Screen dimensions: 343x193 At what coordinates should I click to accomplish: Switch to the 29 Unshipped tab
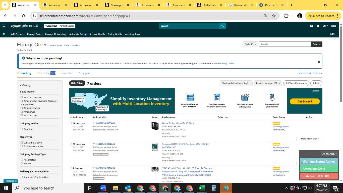(46, 73)
